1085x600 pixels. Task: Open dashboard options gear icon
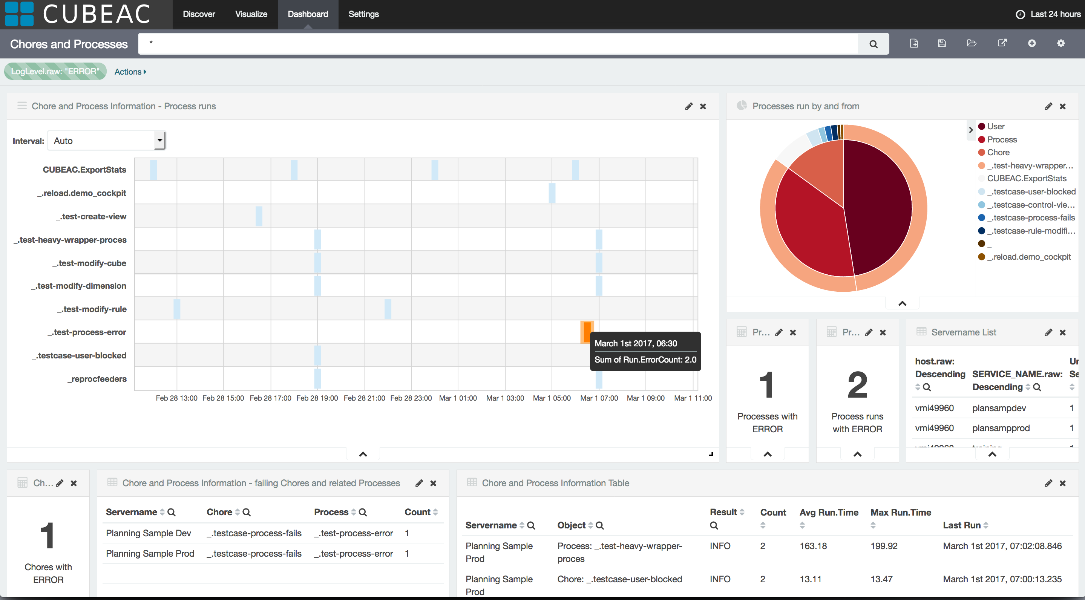coord(1060,43)
